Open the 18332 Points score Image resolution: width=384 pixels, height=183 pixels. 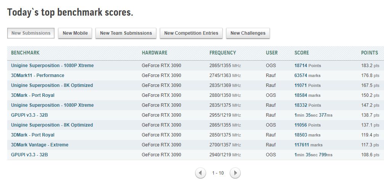pos(307,105)
